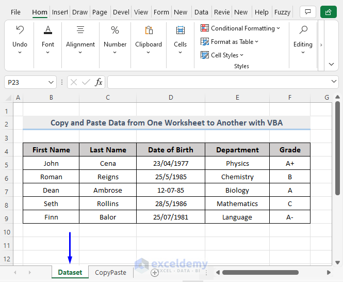Open Format as Table menu

[230, 42]
